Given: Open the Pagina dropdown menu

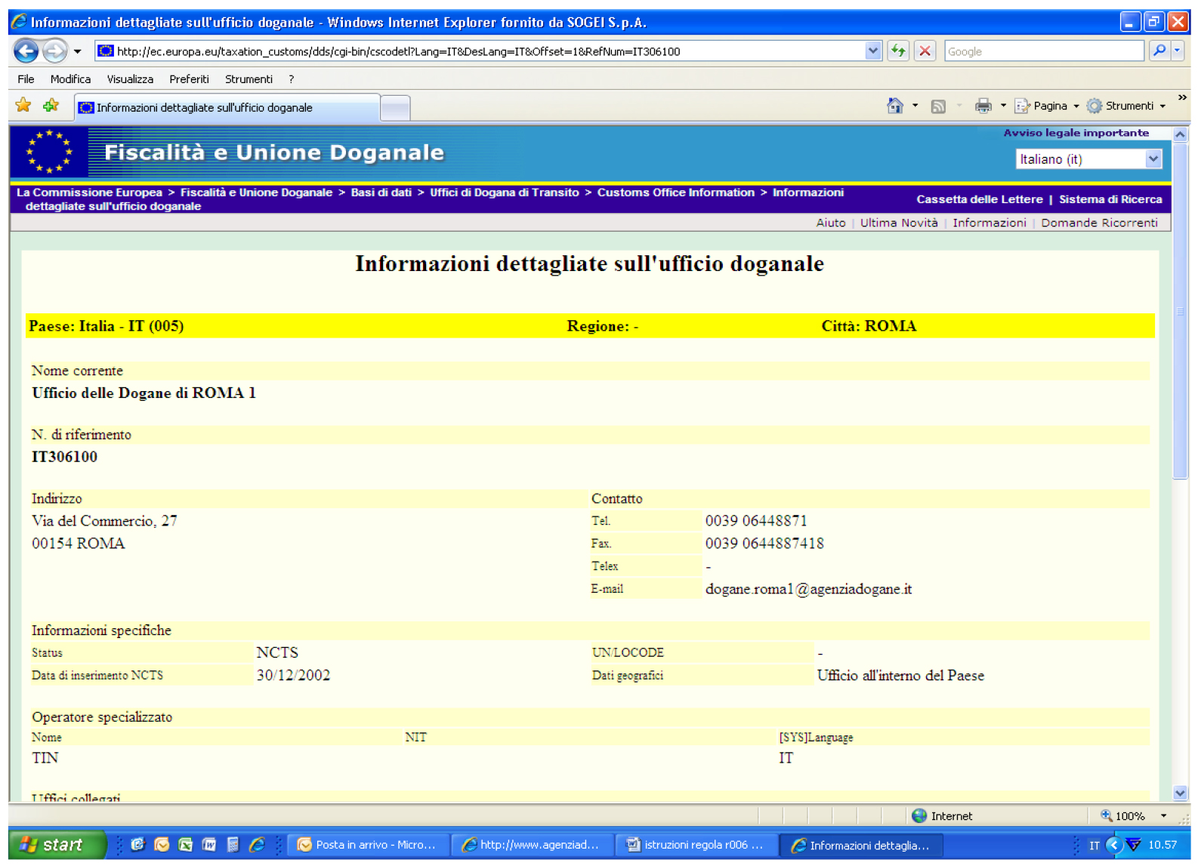Looking at the screenshot, I should [x=1049, y=106].
